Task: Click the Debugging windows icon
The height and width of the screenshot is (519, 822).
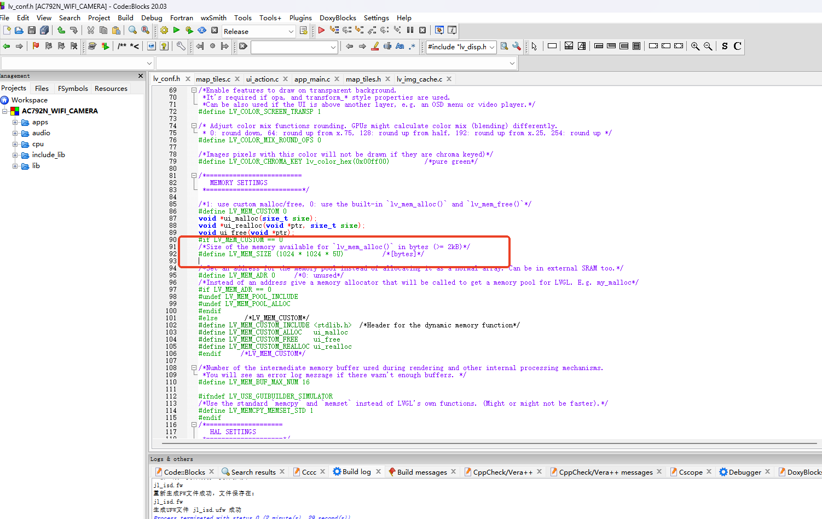Action: pyautogui.click(x=439, y=31)
